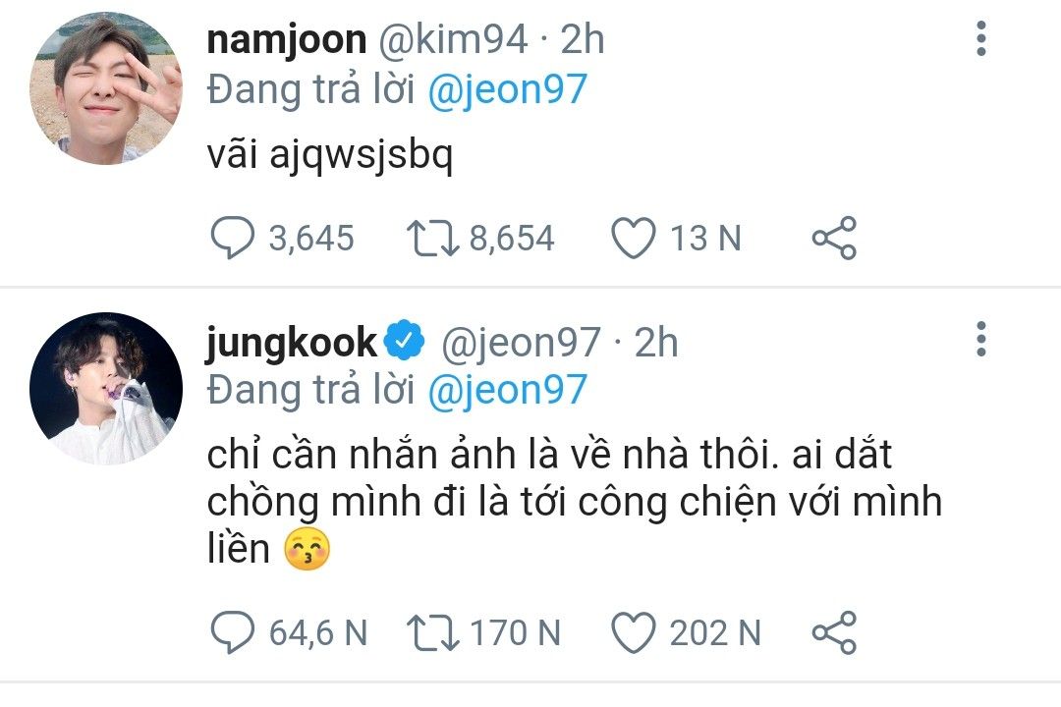Click @jeon97 mention in jungkook's reply line

(508, 390)
